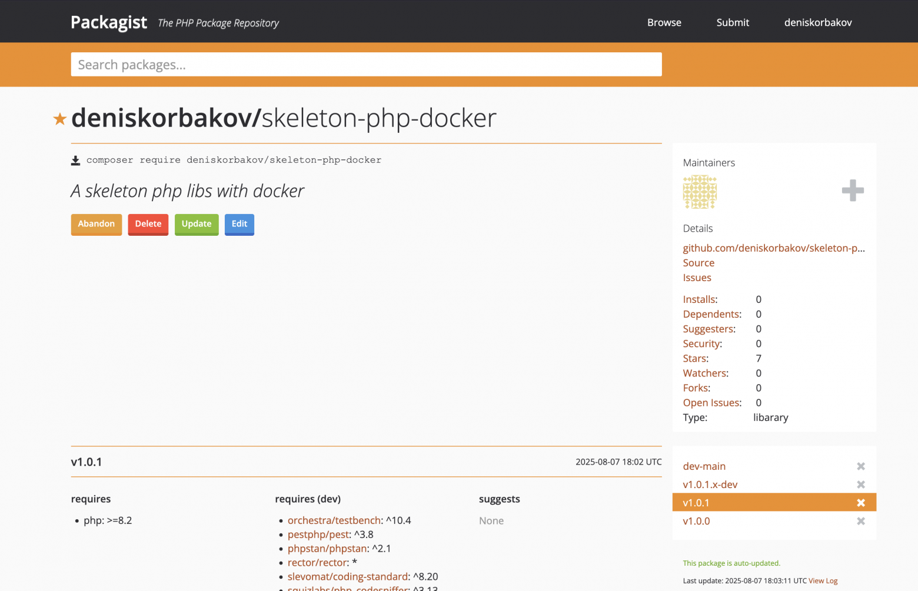Open the Issues link

[x=697, y=278]
